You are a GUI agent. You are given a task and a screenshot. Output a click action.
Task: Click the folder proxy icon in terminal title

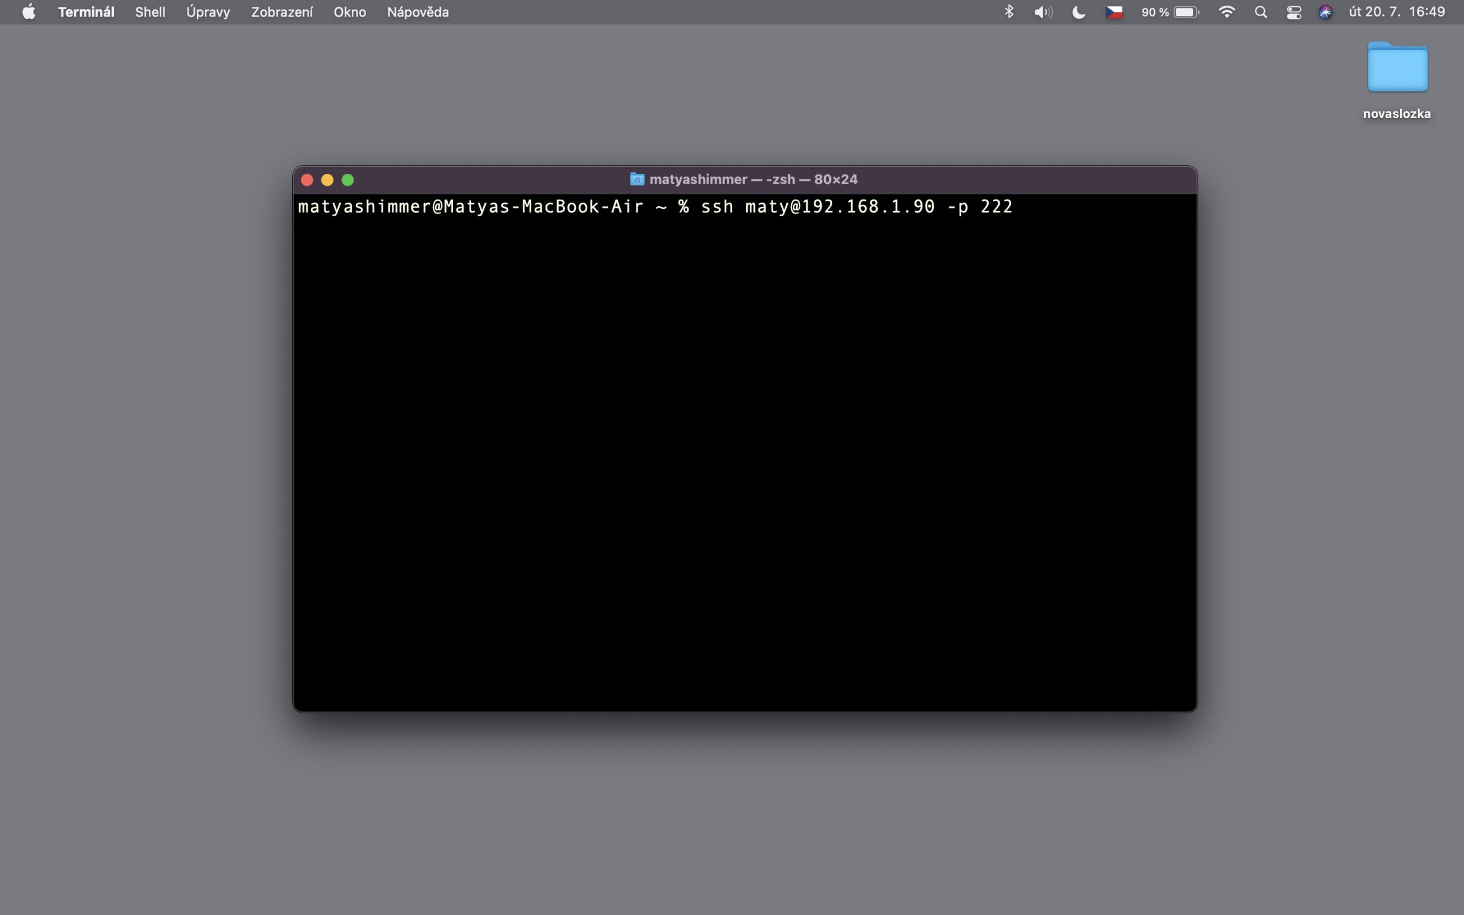tap(636, 179)
